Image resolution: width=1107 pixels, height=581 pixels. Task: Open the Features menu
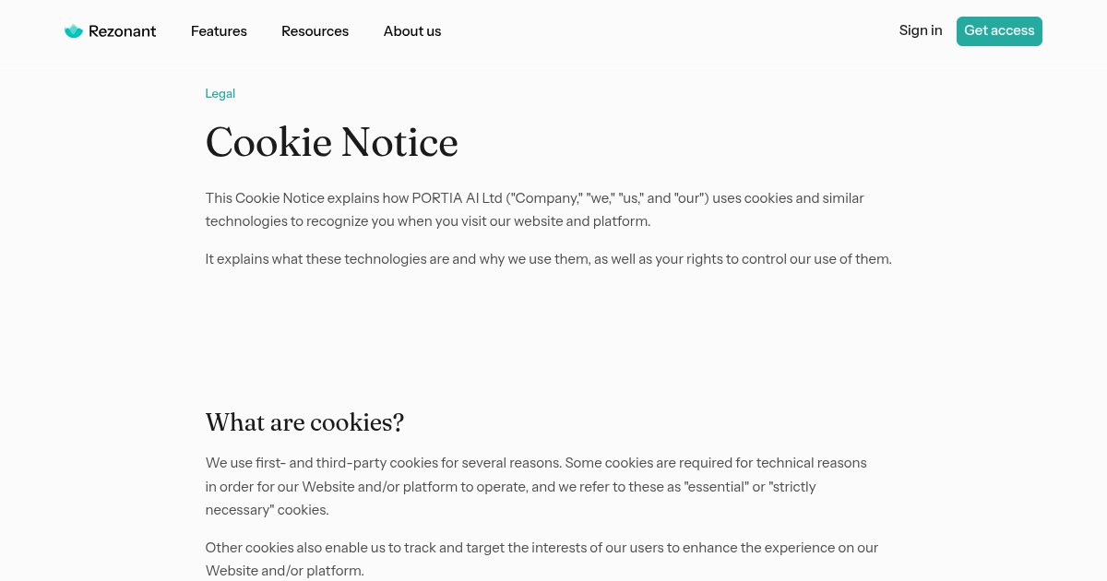point(219,31)
